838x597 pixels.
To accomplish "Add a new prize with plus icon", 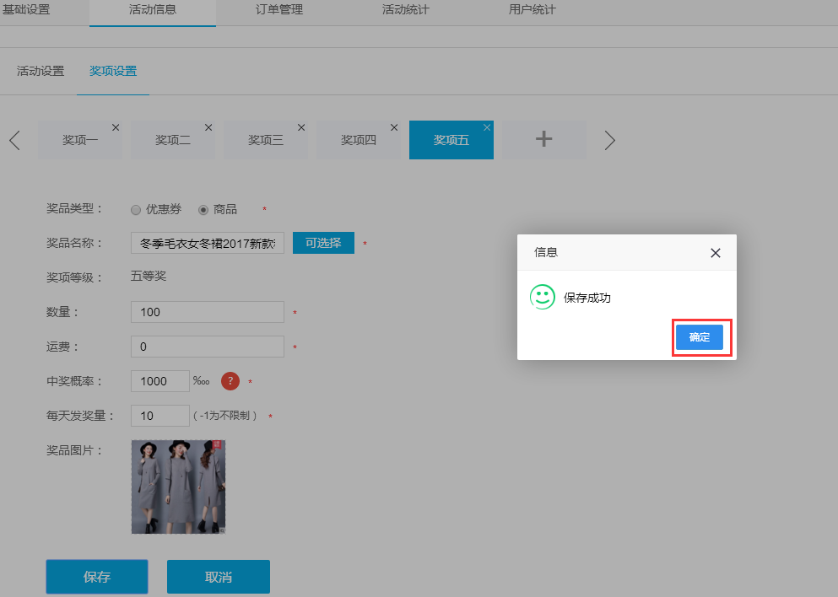I will (544, 139).
